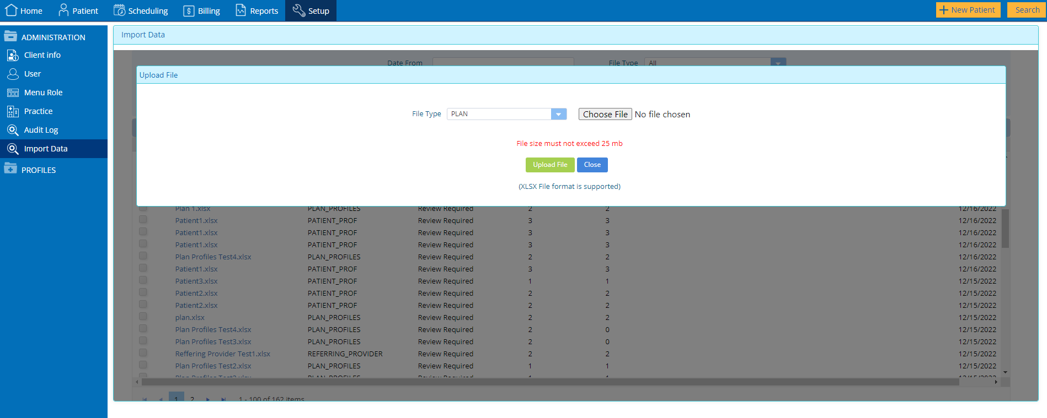Click the Client info icon
Viewport: 1047px width, 418px height.
coord(13,55)
